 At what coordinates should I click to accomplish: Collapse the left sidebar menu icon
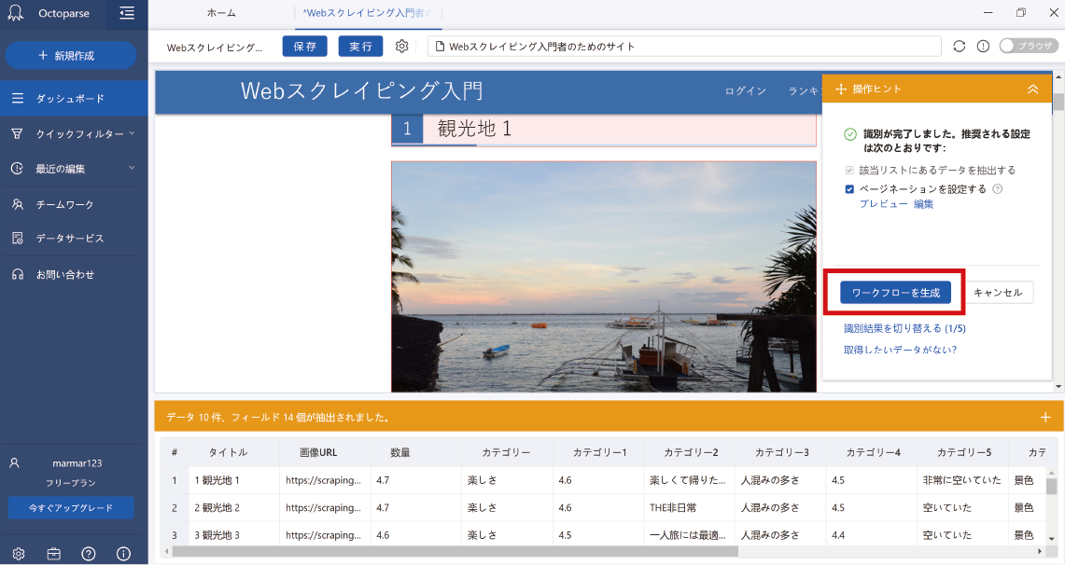[127, 13]
